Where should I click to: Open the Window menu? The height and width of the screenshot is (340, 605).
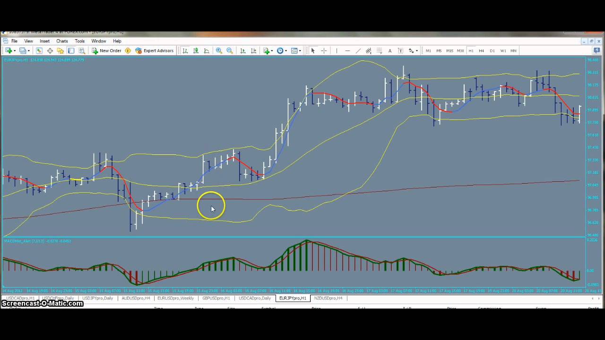99,41
